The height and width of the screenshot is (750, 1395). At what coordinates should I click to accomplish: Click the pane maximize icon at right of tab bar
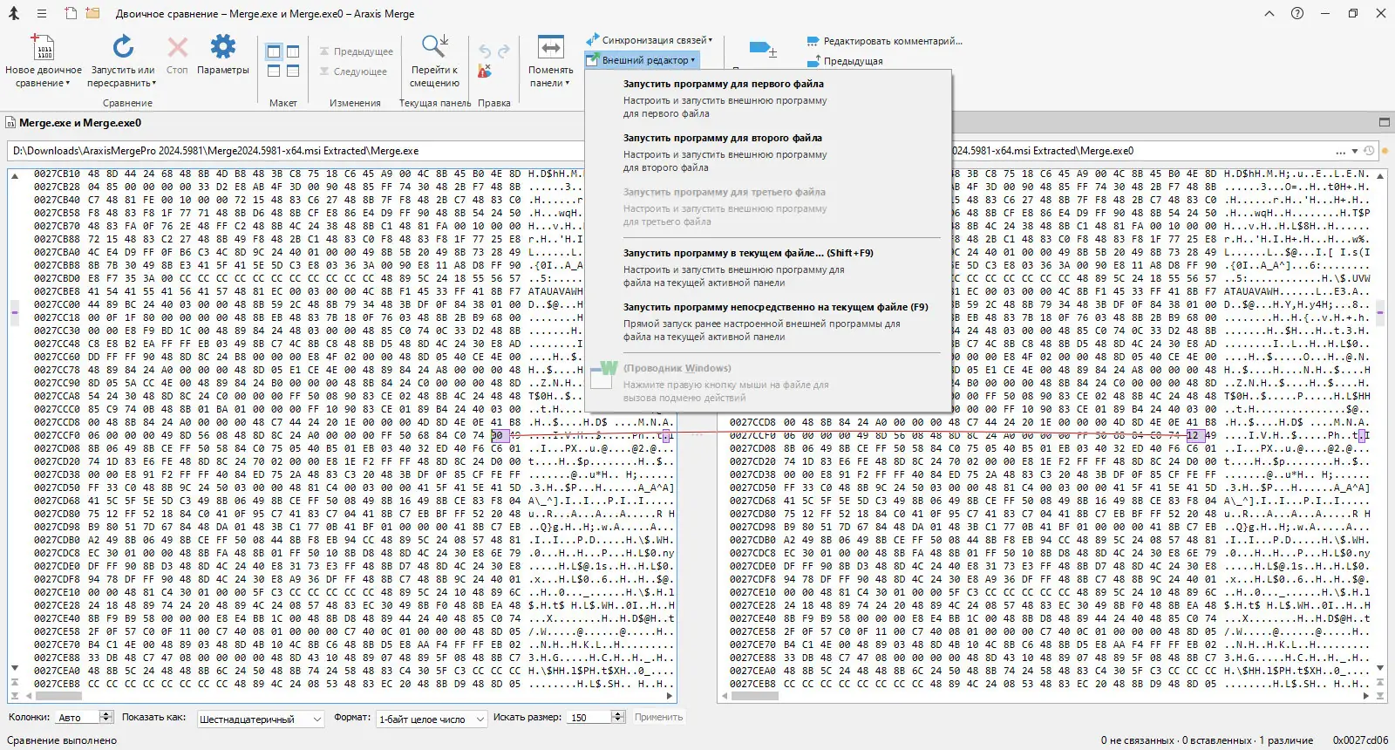click(1384, 123)
